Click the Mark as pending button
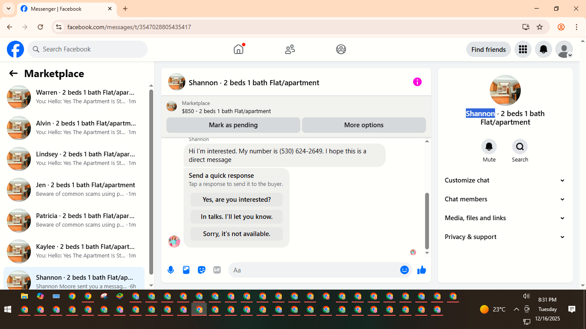This screenshot has height=329, width=586. coord(233,125)
